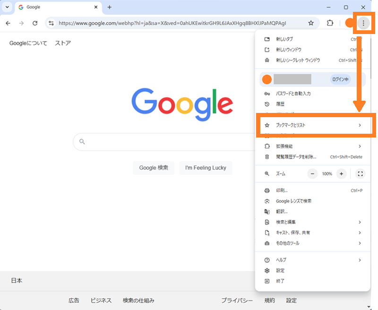This screenshot has height=310, width=378.
Task: Open the ストア link
Action: click(63, 43)
